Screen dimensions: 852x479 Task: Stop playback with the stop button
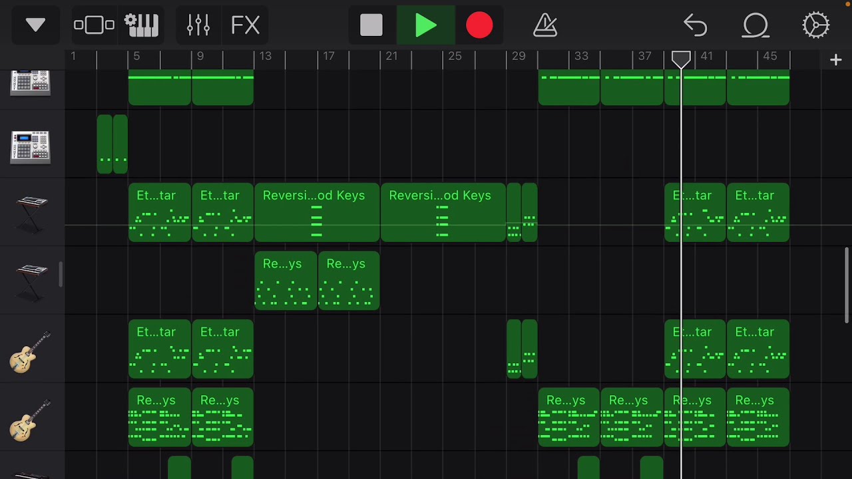371,25
